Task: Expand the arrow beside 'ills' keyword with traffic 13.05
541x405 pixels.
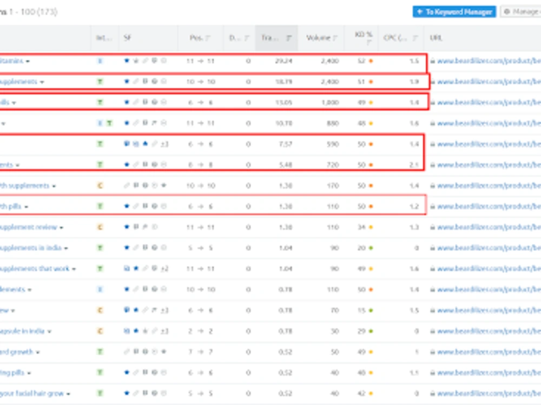Action: click(x=14, y=103)
